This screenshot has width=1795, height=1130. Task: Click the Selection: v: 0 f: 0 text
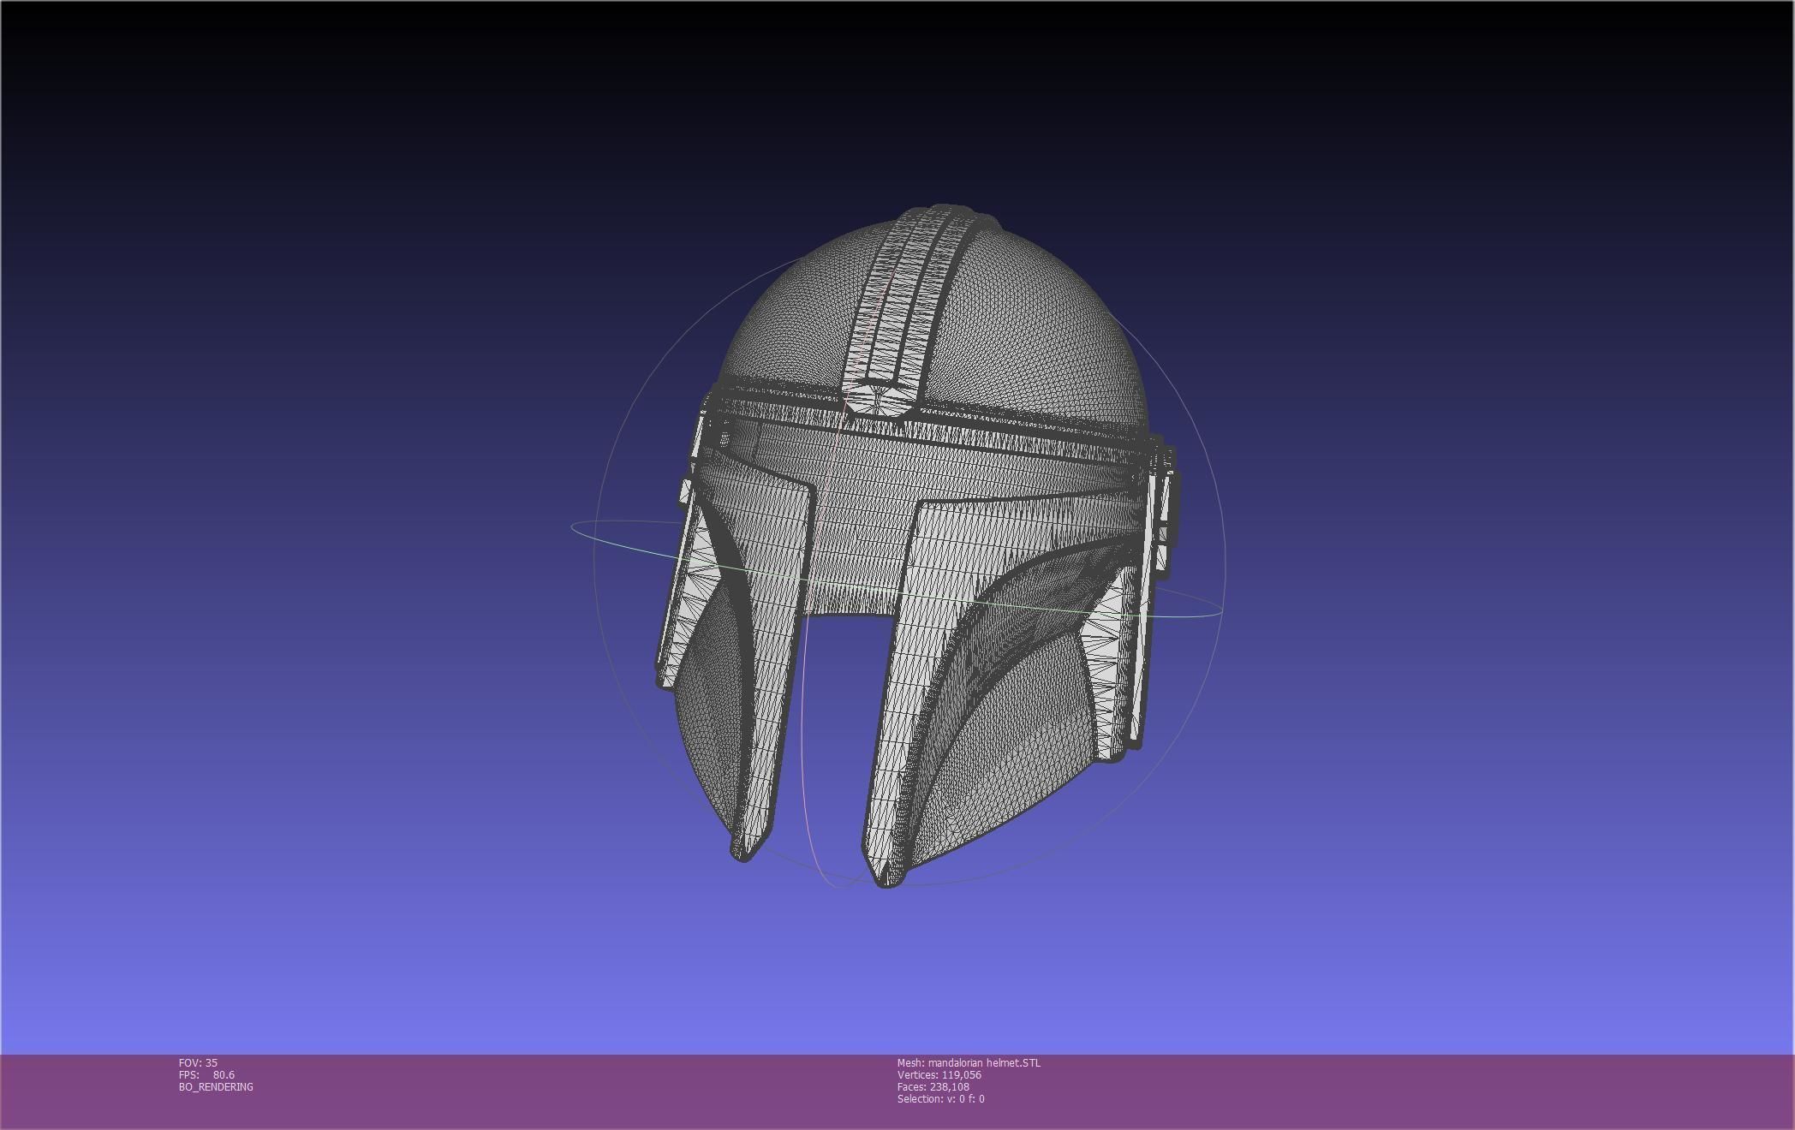[940, 1098]
